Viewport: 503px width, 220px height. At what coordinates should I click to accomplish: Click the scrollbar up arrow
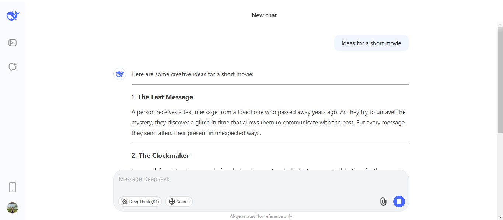point(500,24)
